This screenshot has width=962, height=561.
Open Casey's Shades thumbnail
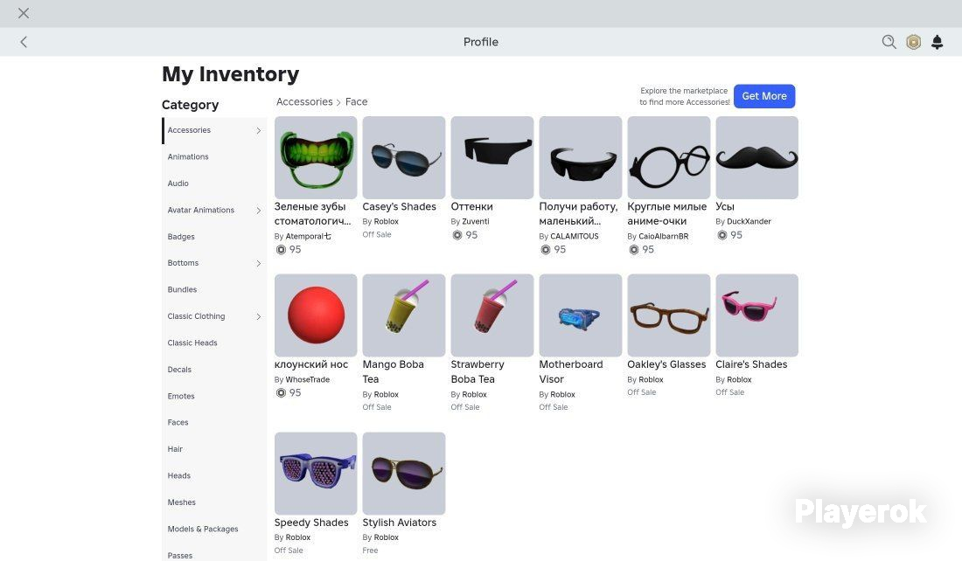[x=404, y=157]
